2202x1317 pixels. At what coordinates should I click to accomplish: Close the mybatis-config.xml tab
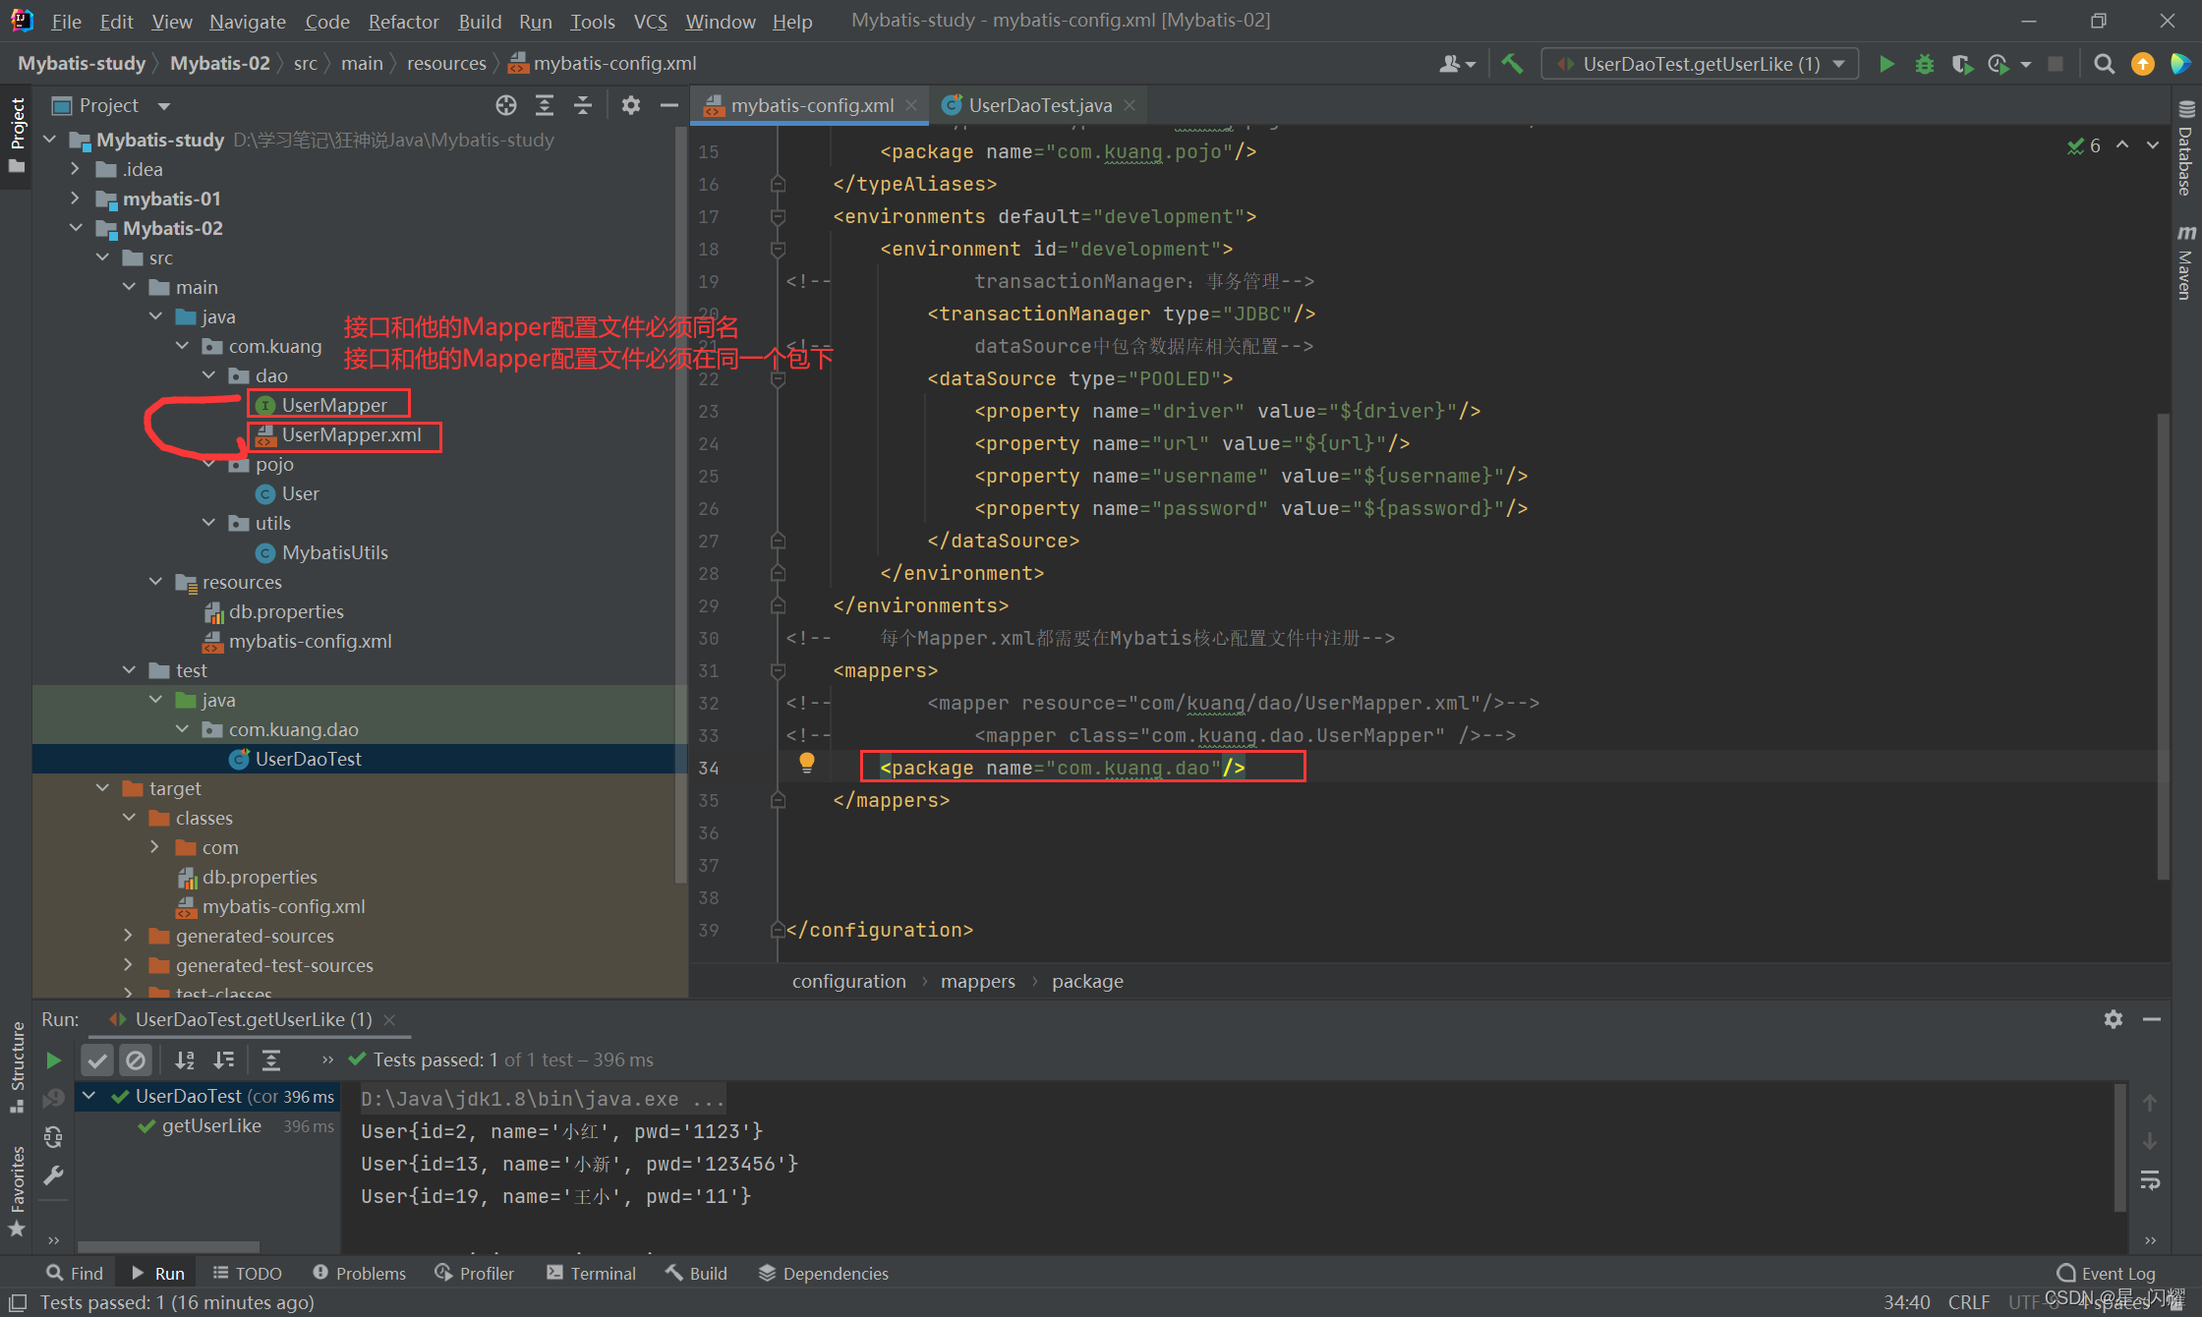911,105
